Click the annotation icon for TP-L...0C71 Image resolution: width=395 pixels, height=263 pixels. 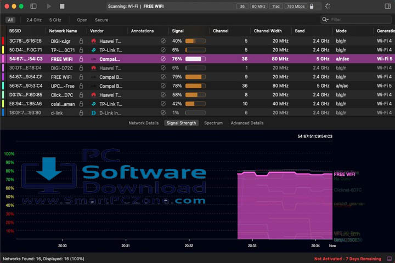163,50
